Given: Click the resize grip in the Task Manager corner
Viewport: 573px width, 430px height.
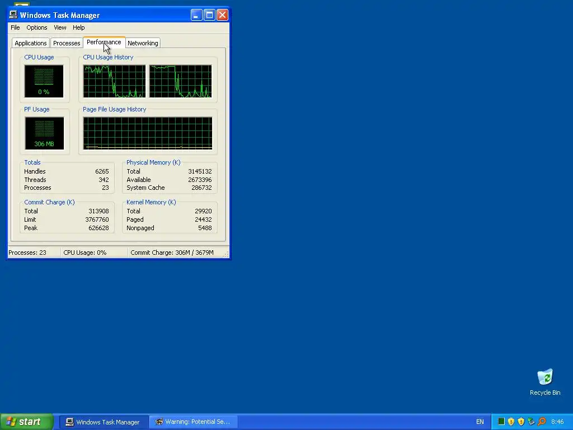Looking at the screenshot, I should pos(226,254).
